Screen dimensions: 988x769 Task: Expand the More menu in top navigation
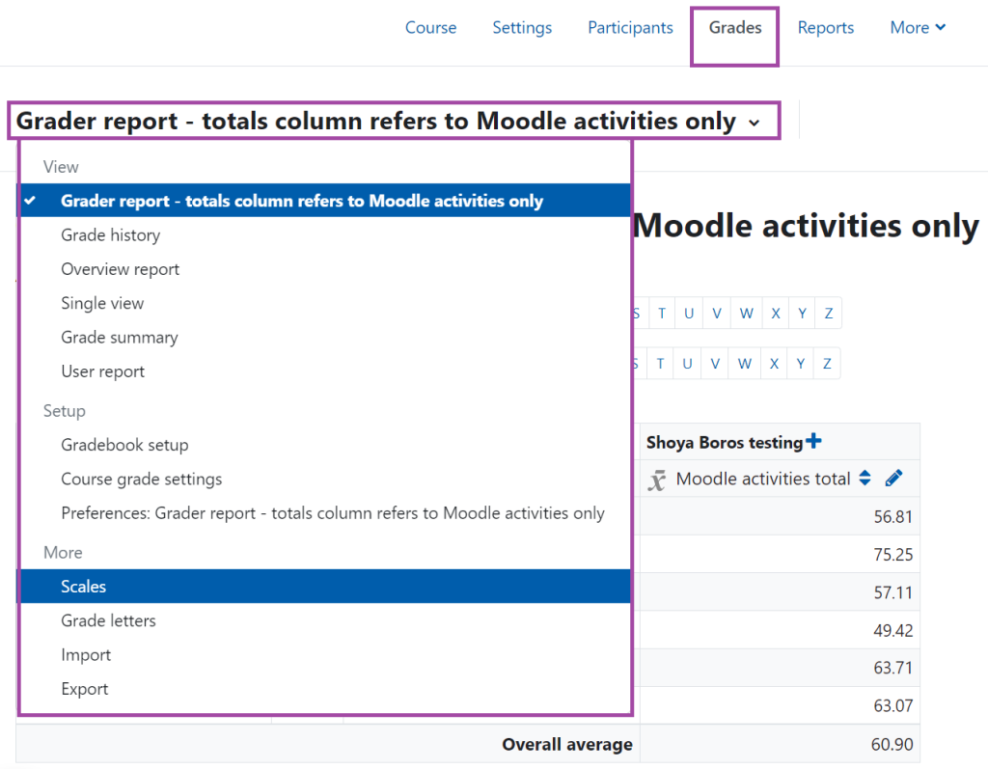point(917,27)
